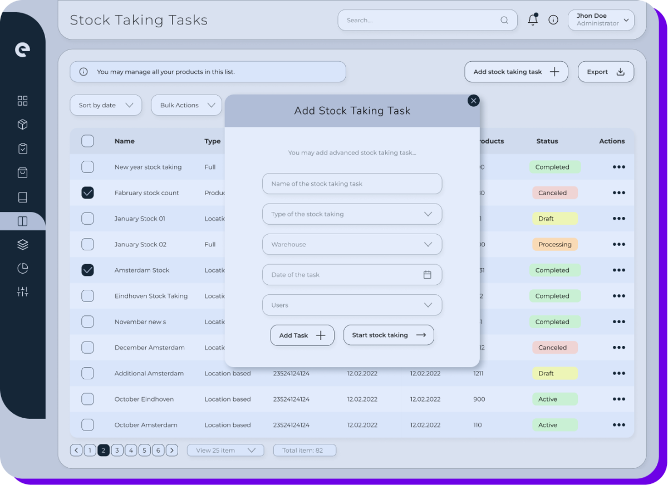Image resolution: width=668 pixels, height=485 pixels.
Task: Open the Jhon Doe account menu
Action: point(601,19)
